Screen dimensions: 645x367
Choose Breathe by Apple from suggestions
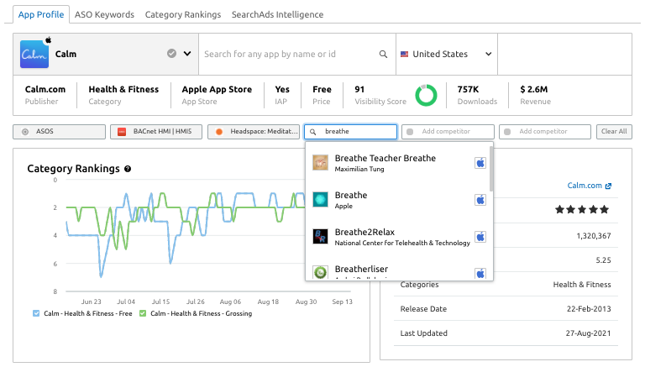click(x=397, y=200)
